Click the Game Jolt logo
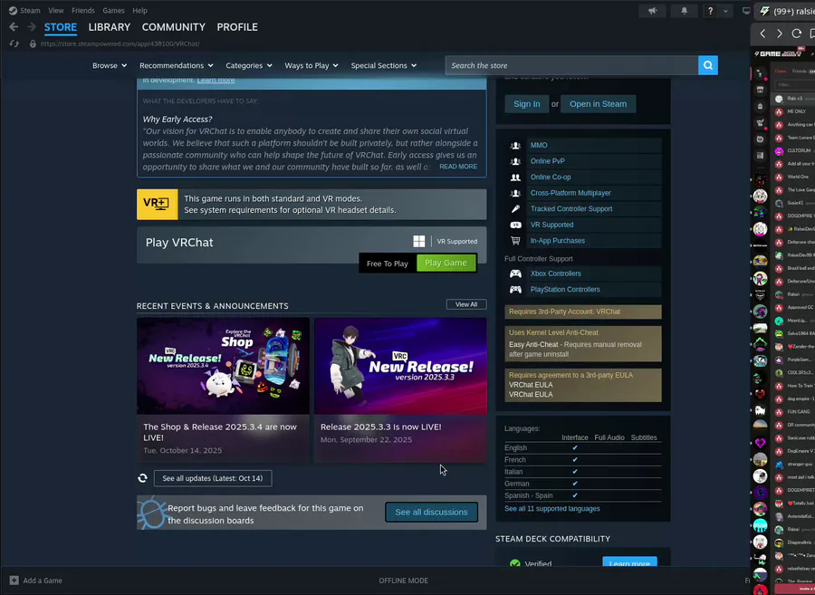Viewport: 815px width, 595px height. (778, 53)
